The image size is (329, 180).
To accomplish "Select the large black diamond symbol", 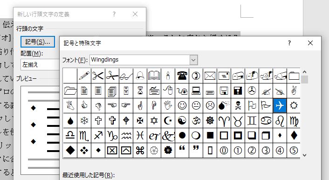I will [70, 150].
